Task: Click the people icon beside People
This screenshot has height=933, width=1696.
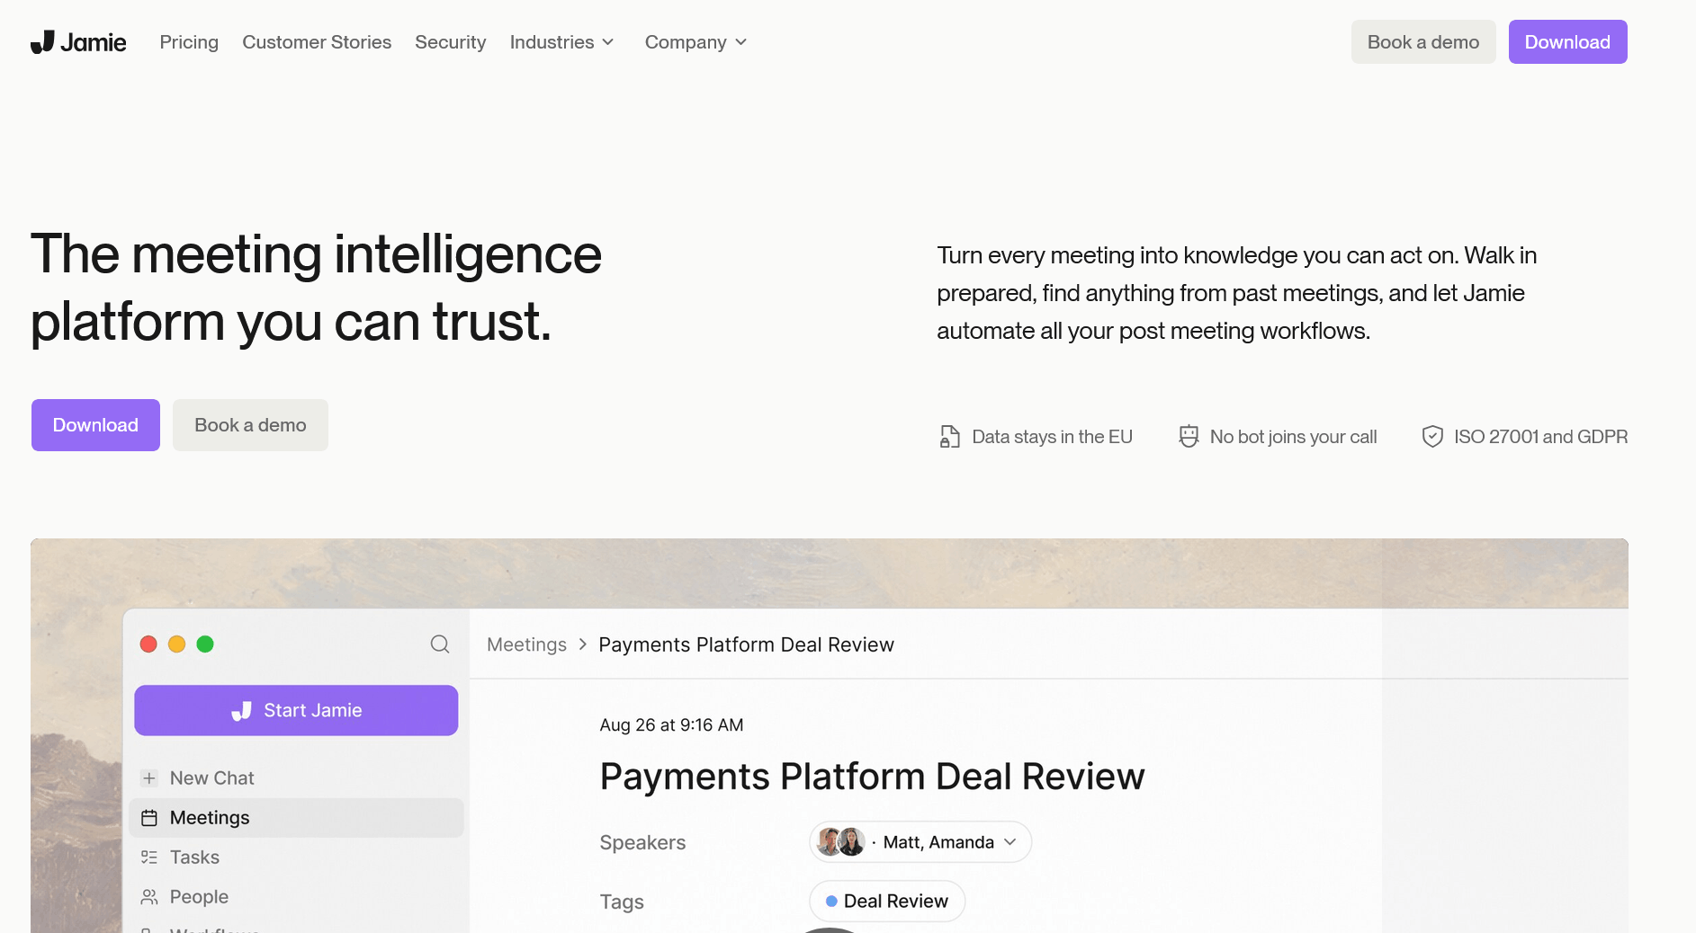Action: pos(149,897)
